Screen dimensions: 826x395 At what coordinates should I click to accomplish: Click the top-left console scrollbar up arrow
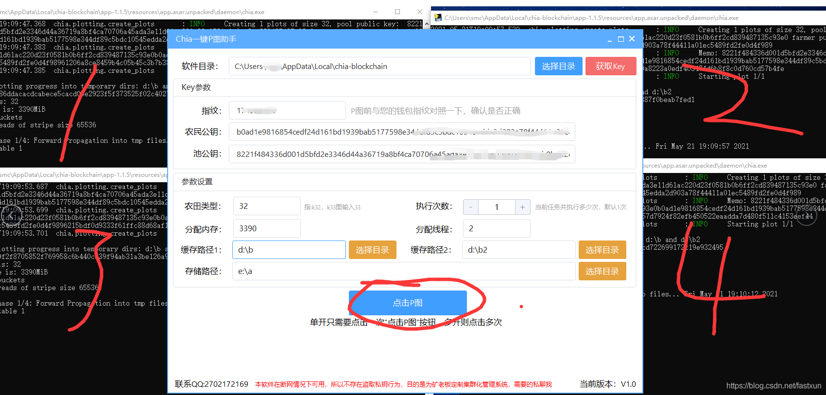point(427,24)
